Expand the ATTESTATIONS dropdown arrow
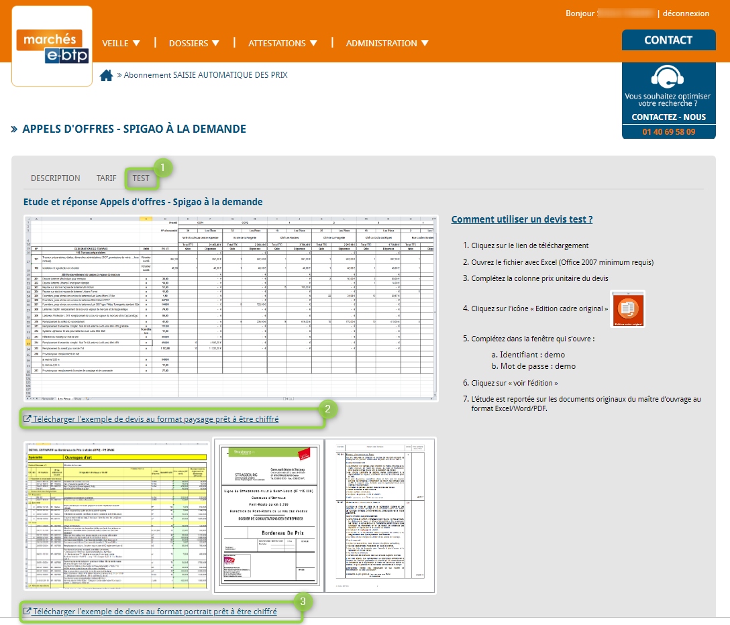The height and width of the screenshot is (625, 730). (313, 44)
